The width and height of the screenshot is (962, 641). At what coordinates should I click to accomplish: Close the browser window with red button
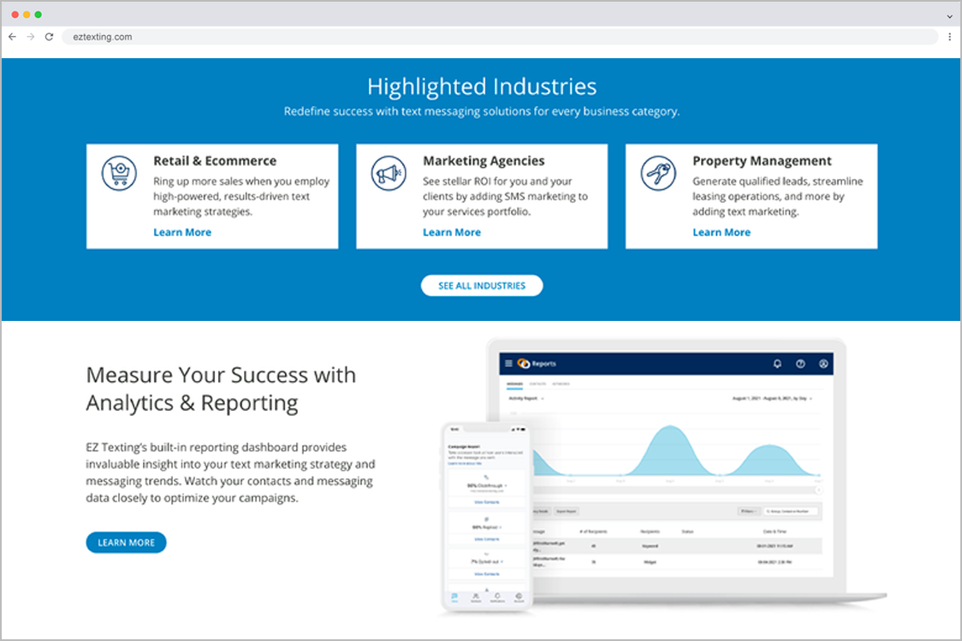[15, 15]
